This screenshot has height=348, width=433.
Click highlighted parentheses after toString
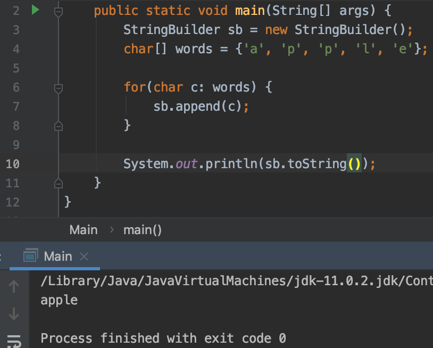pos(354,164)
